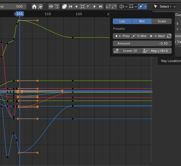The image size is (181, 166).
Task: Click the stop playback square icon
Action: pyautogui.click(x=64, y=6)
